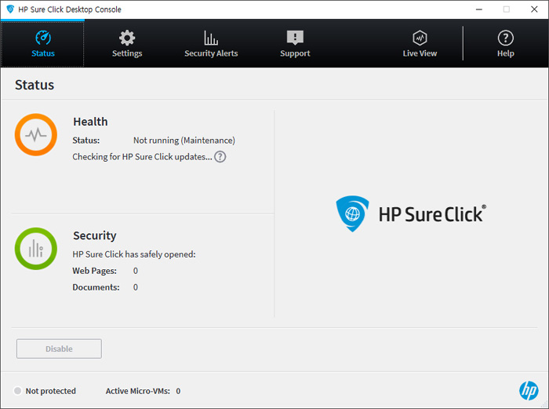Click the 'Web Pages:' label

click(x=95, y=271)
